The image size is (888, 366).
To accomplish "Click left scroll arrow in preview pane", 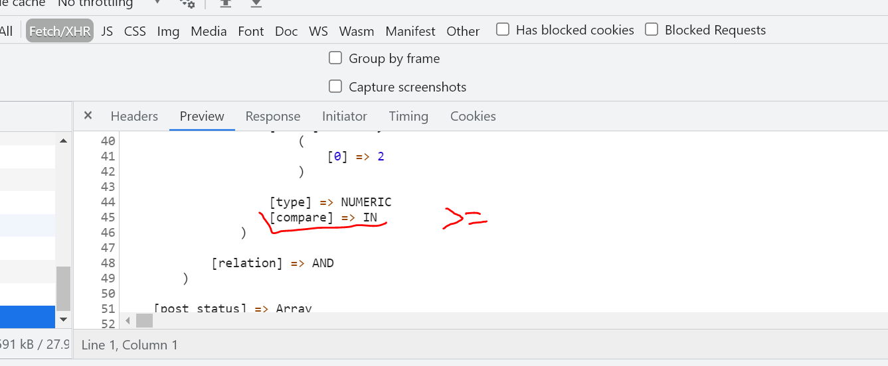I will 128,321.
